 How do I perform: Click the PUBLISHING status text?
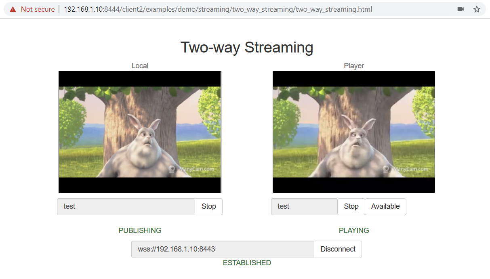[140, 231]
